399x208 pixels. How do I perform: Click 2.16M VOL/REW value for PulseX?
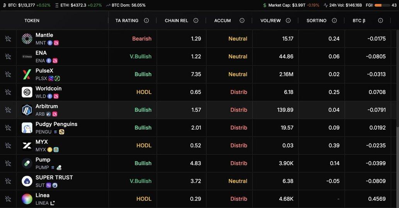point(286,74)
